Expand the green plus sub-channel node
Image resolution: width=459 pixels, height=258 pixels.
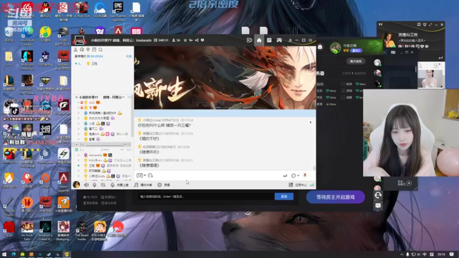(x=77, y=150)
